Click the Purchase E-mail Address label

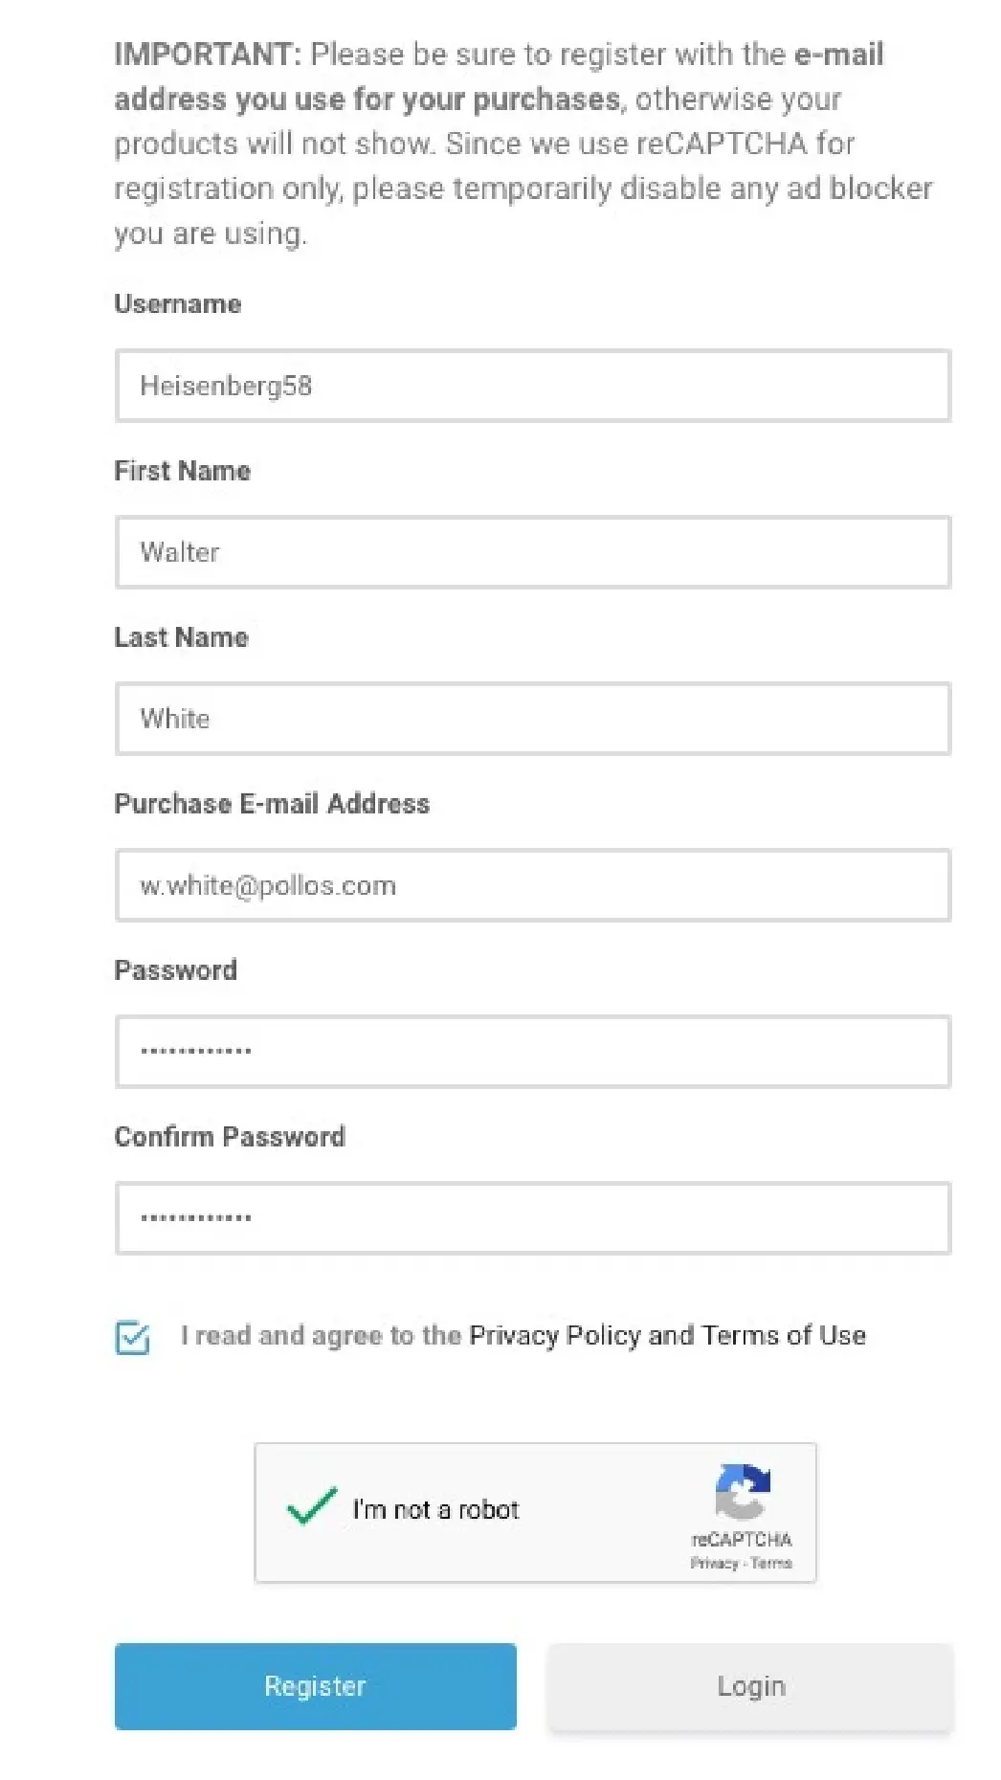tap(272, 804)
